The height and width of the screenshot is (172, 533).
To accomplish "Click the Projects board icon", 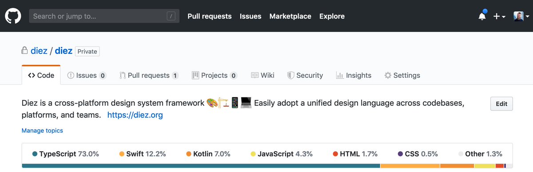I will point(195,75).
